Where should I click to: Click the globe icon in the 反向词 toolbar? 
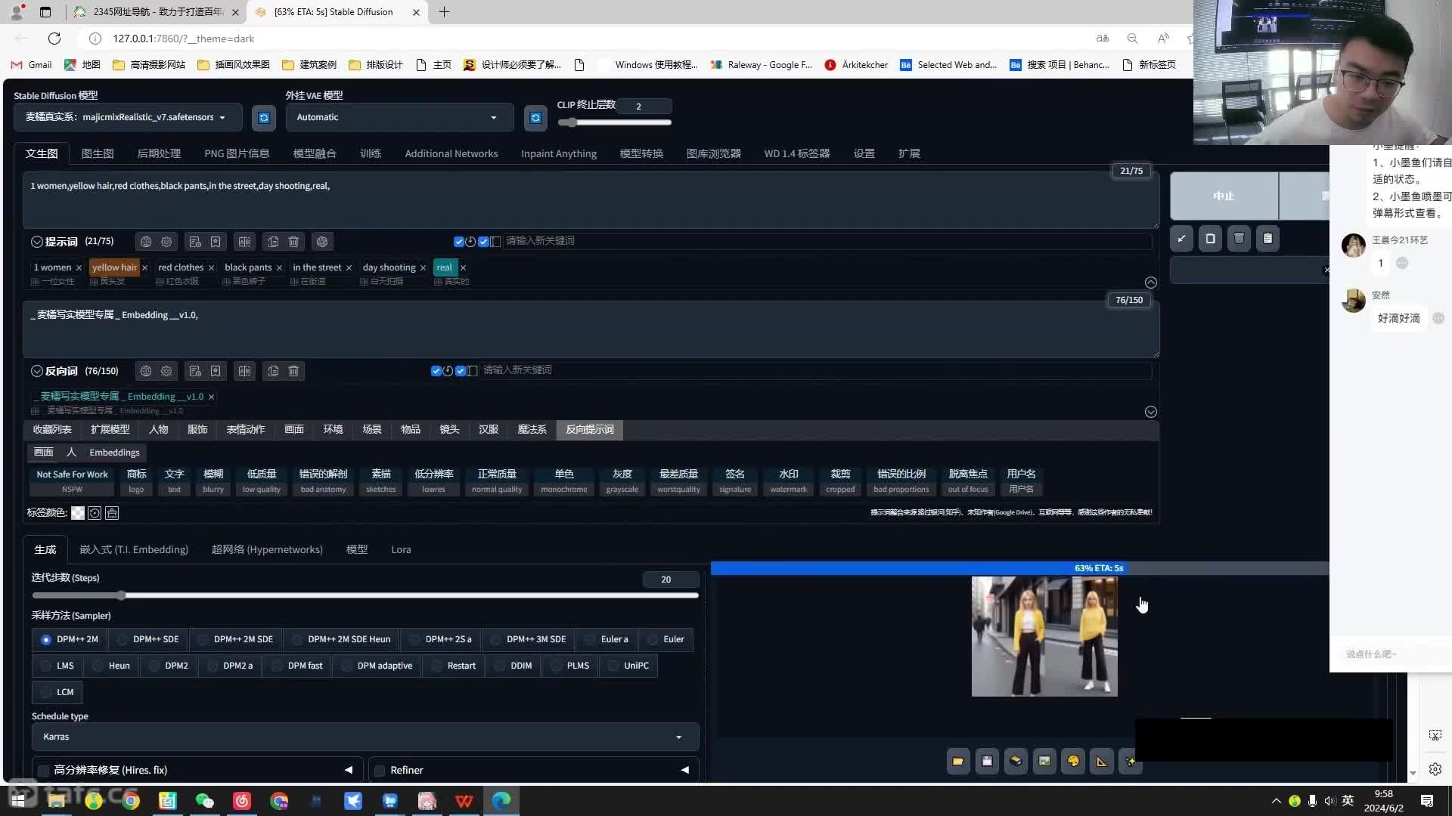146,371
